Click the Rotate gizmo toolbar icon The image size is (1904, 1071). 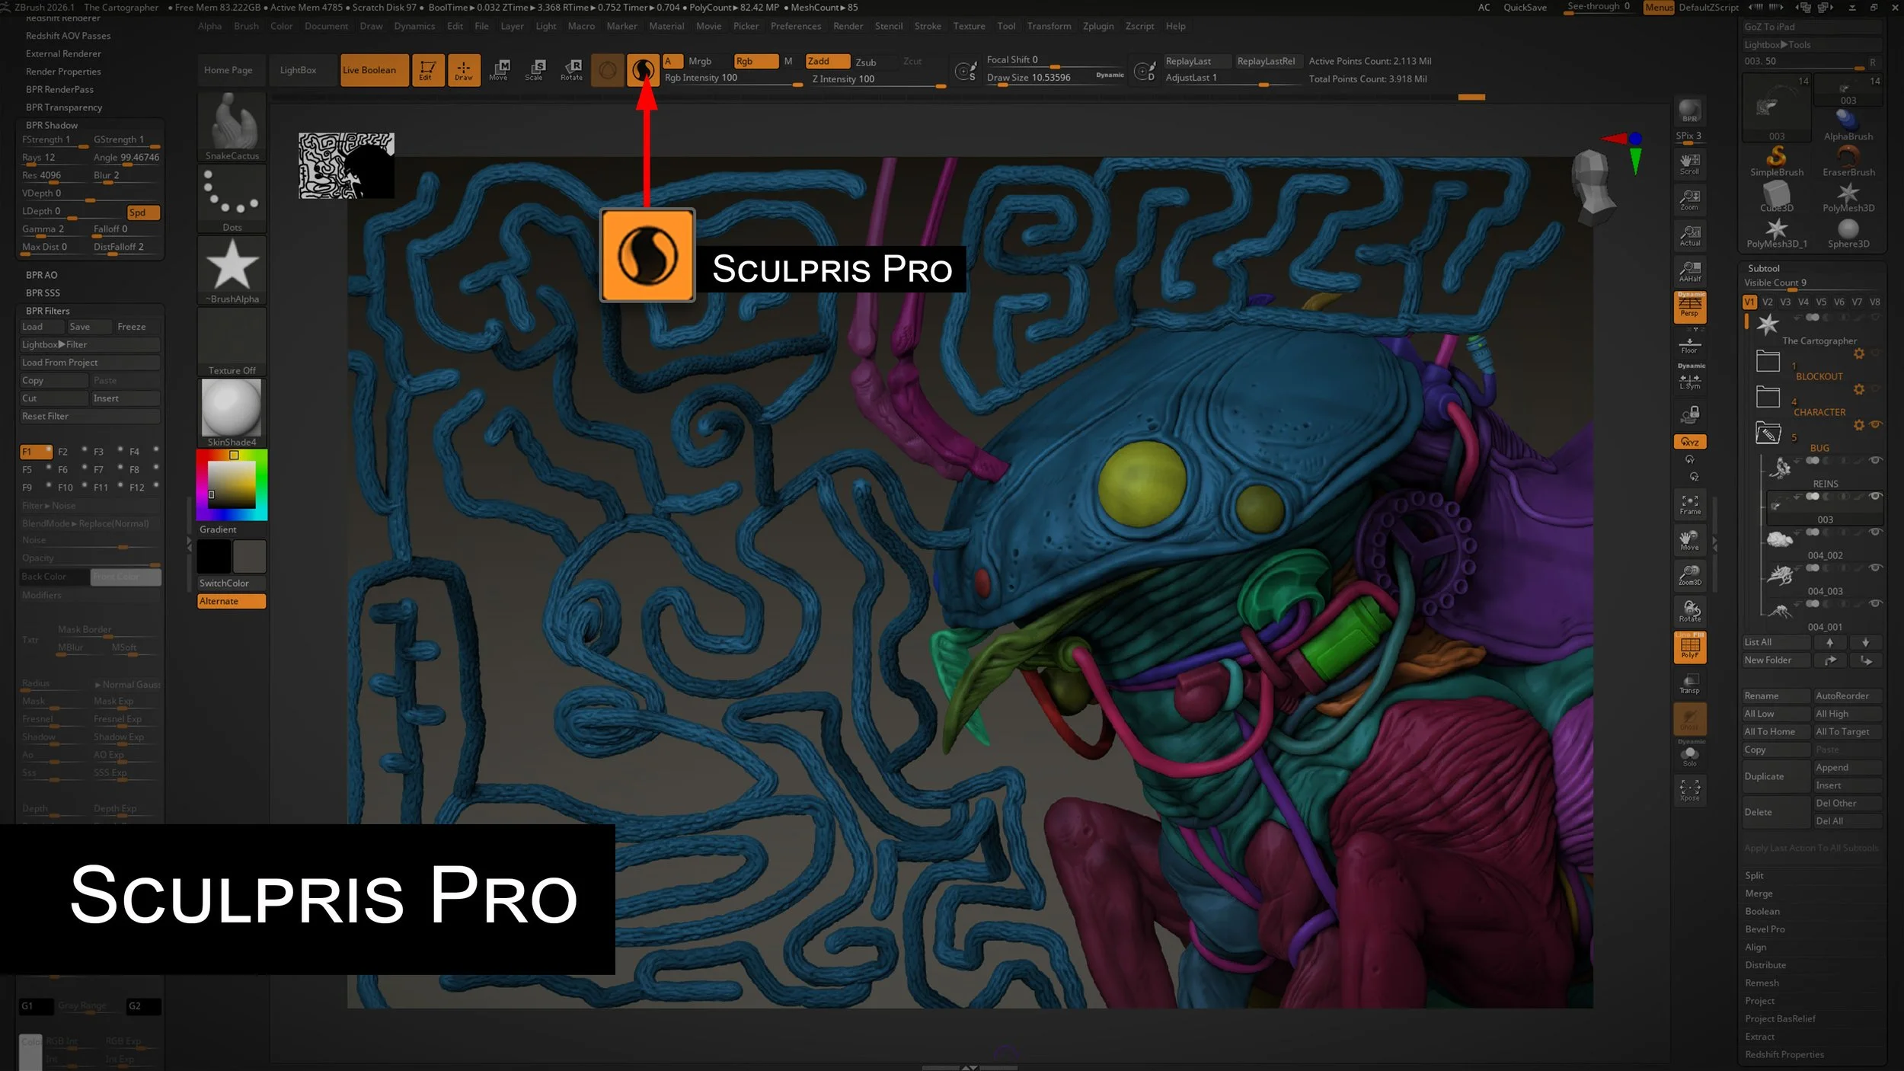(571, 71)
